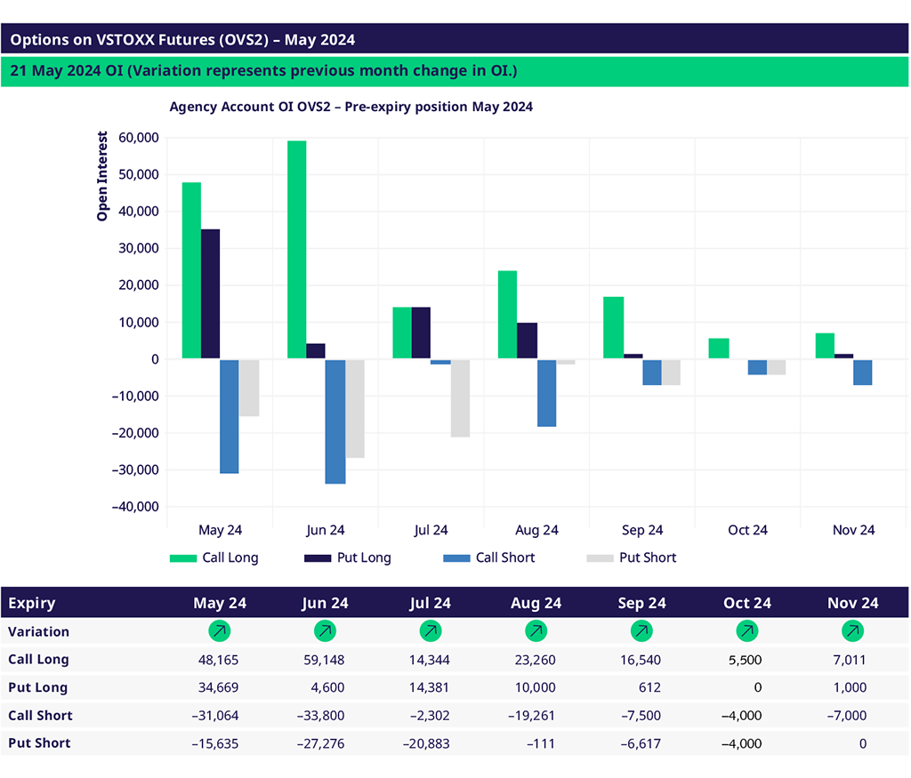Screen dimensions: 911x778
Task: Click the Jul 24 variation arrow icon
Action: 431,631
